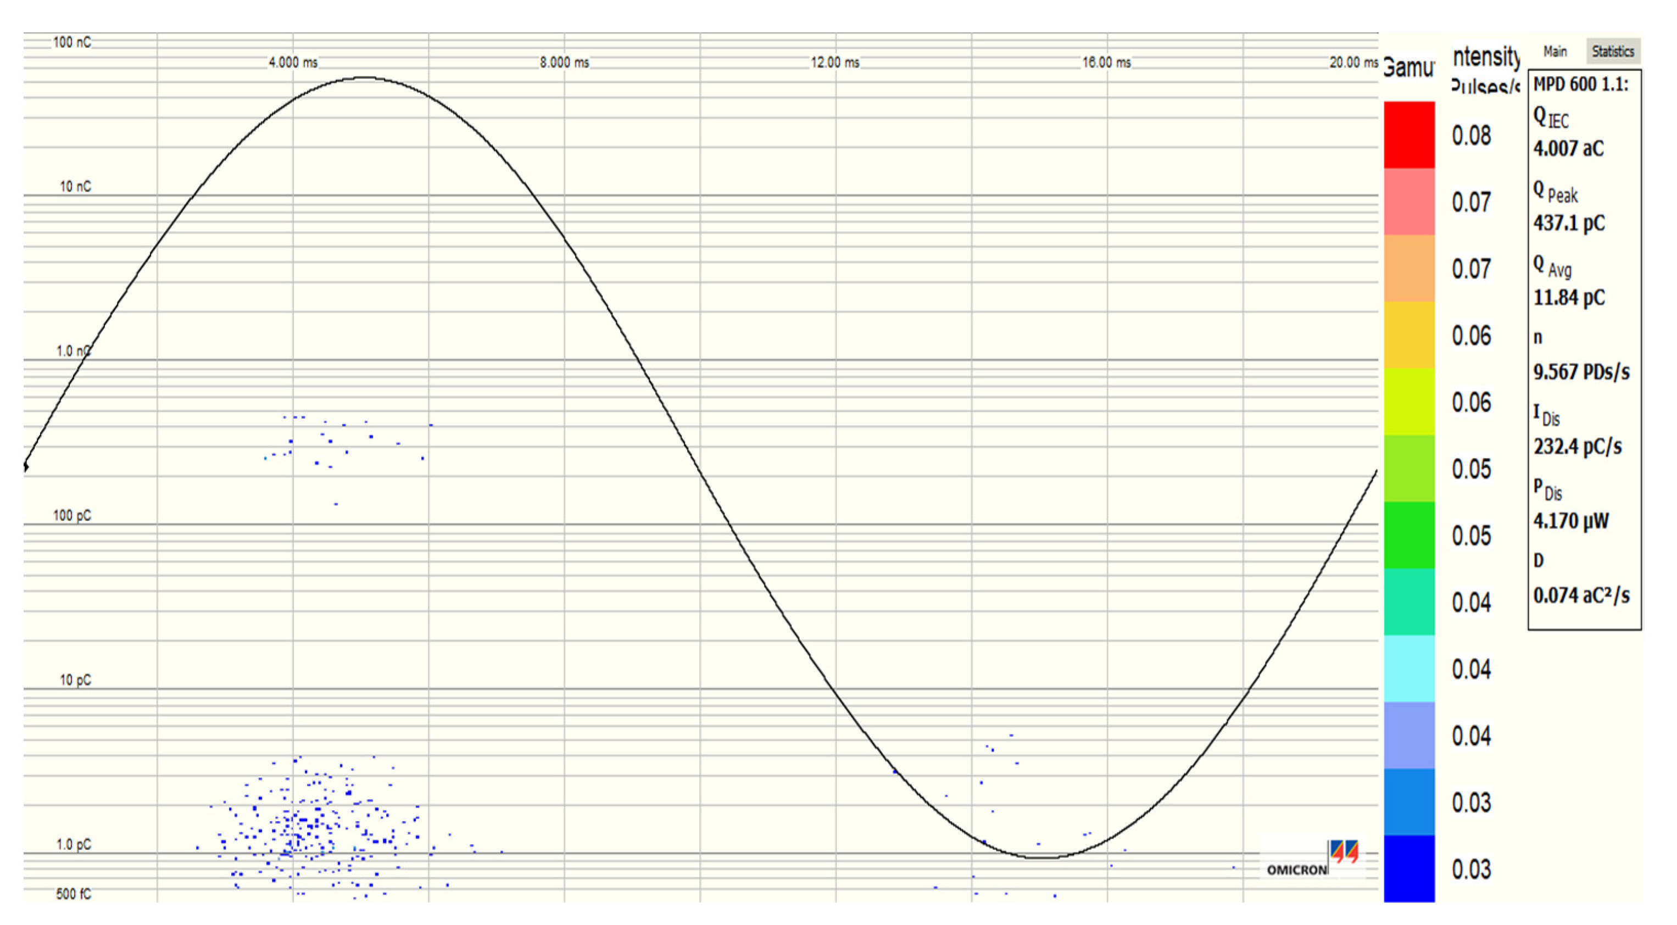Click the 10 nC charge axis label

point(75,187)
